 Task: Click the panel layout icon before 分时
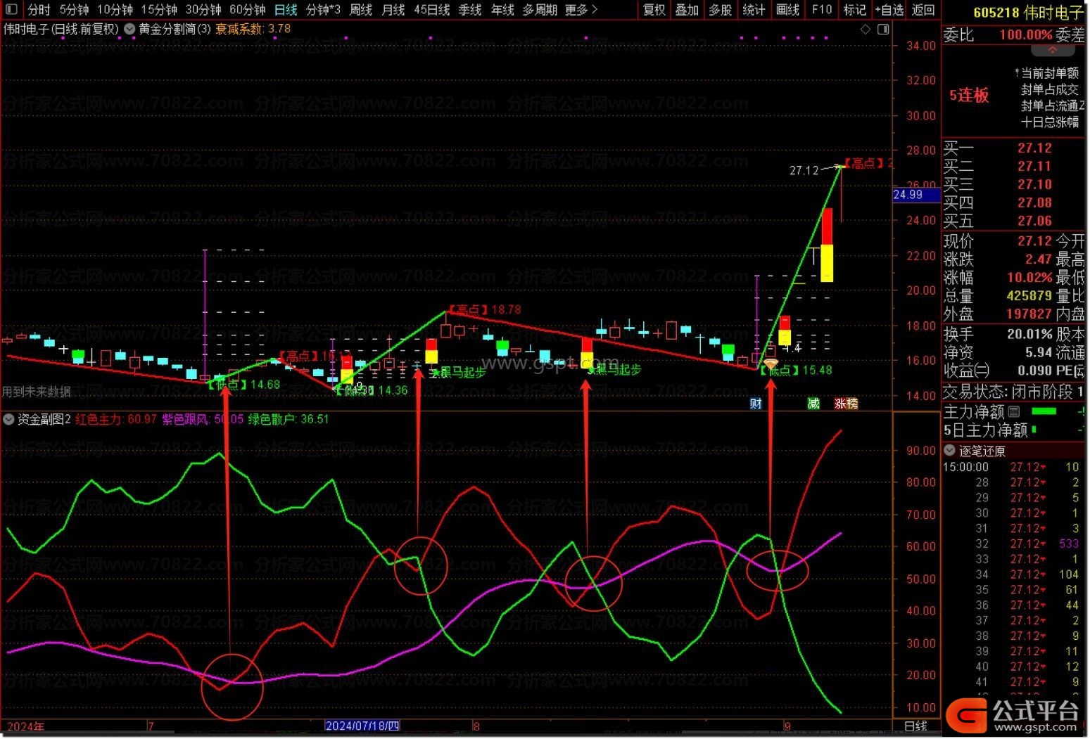pyautogui.click(x=13, y=10)
